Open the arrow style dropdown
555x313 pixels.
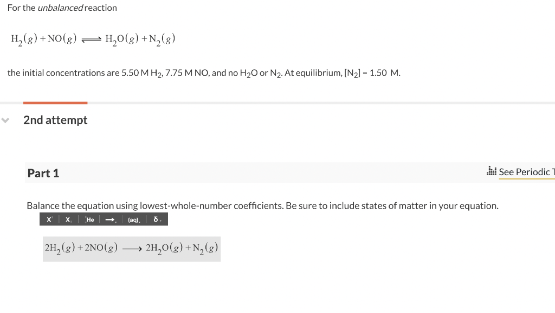click(116, 221)
